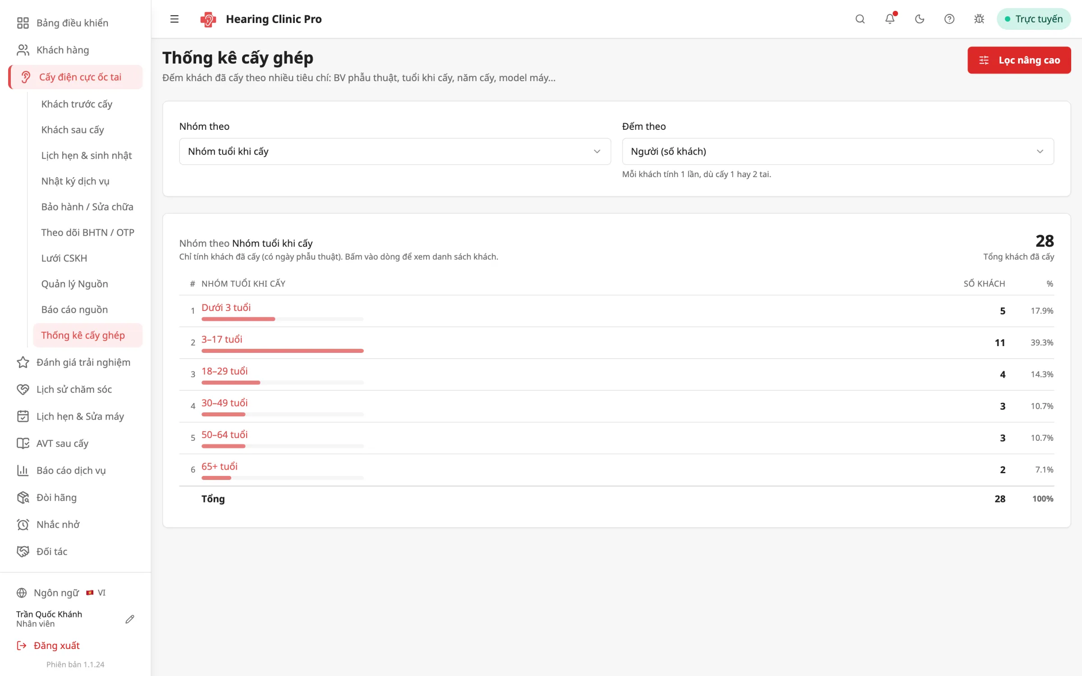Click the Khách hàng people icon
Viewport: 1082px width, 676px height.
click(x=23, y=50)
